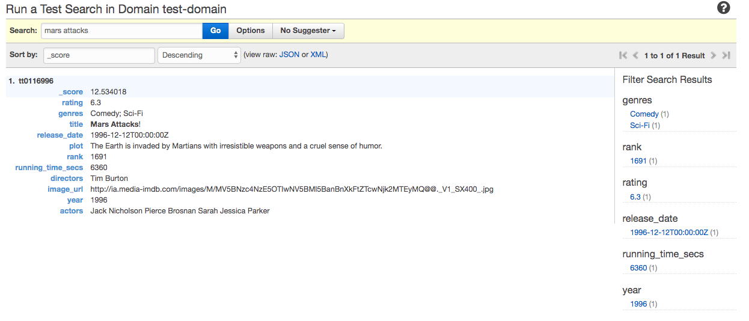Click the help question mark icon
Viewport: 749px width, 321px height.
click(724, 8)
